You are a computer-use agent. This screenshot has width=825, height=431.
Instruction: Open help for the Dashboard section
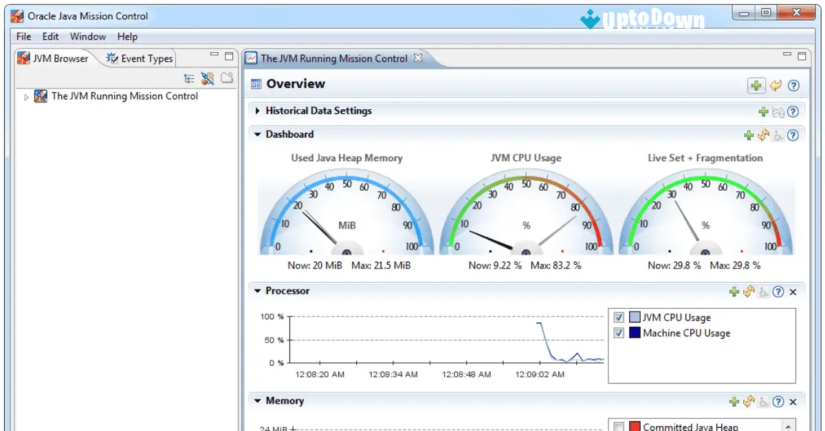794,135
